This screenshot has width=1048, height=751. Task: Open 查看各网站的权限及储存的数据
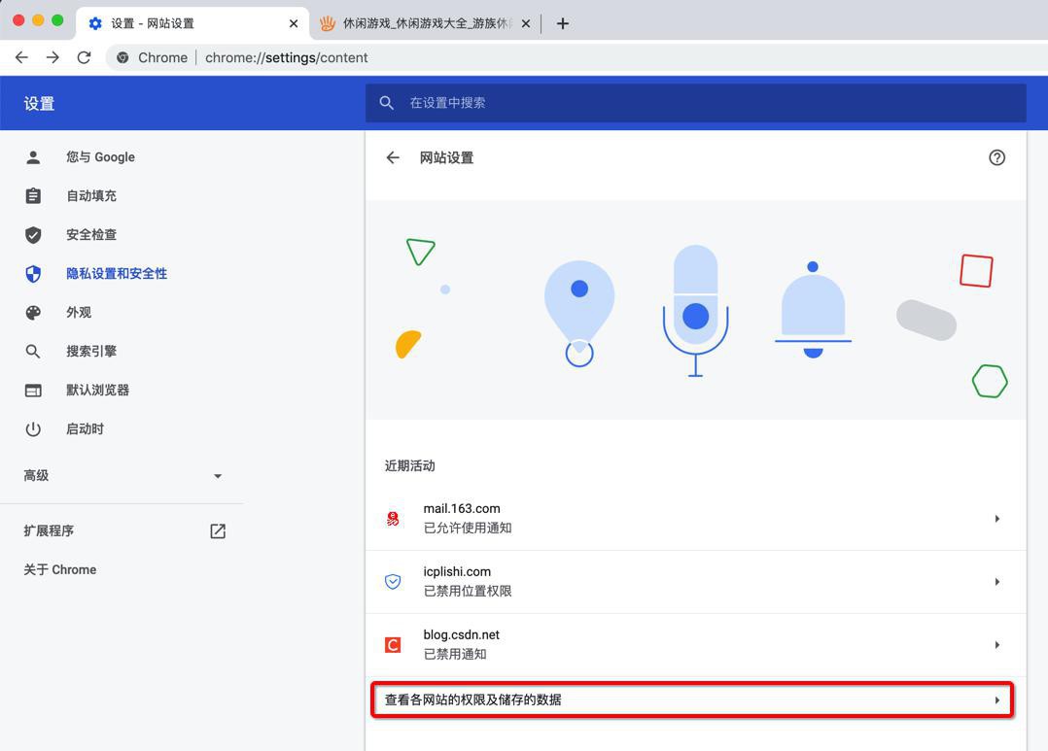pos(692,700)
